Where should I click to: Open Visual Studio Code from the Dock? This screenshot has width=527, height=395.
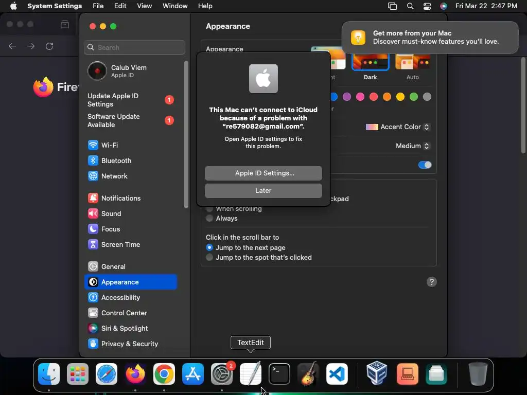pyautogui.click(x=337, y=374)
